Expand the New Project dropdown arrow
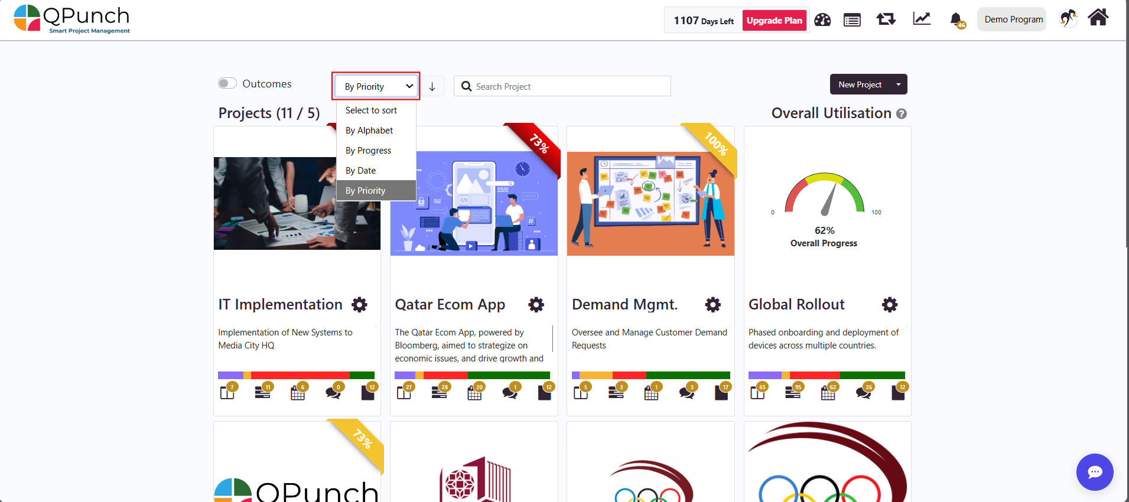 click(899, 84)
